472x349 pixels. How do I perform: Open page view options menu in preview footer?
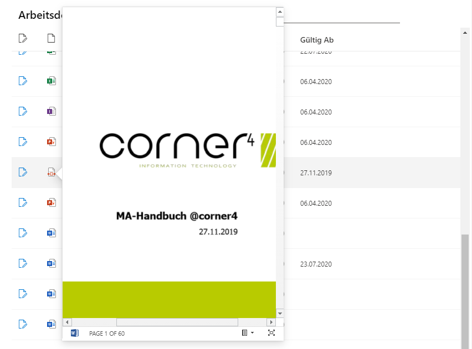point(248,333)
